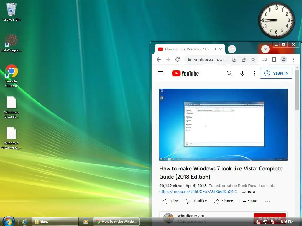Open the Action Center flag tray icon

[272, 222]
